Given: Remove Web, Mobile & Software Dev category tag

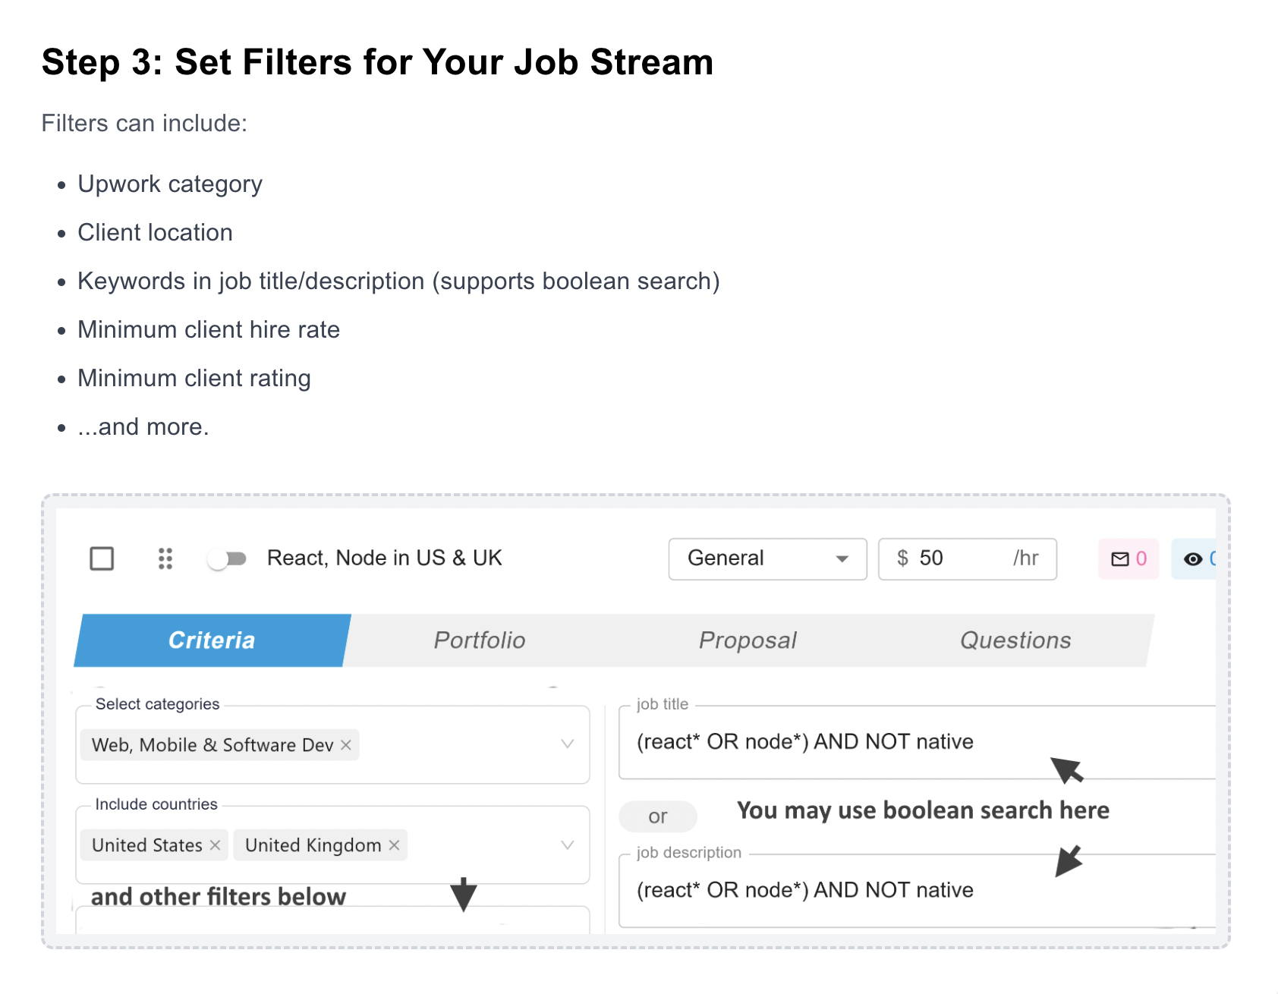Looking at the screenshot, I should [345, 744].
